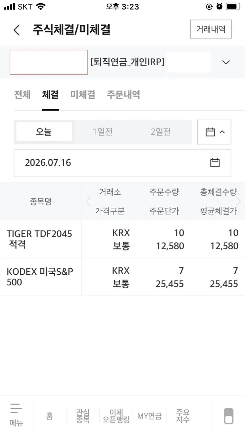245x436 pixels.
Task: Tap the bottom-right toggle panel icon
Action: coord(229,416)
